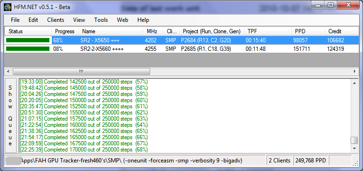This screenshot has height=171, width=363.
Task: Click the green status bar of SR2 - X5650
Action: tap(28, 40)
